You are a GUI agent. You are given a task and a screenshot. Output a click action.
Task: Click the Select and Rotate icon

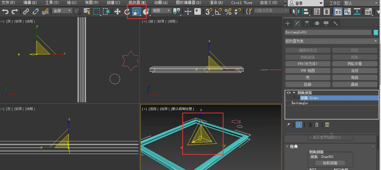(x=127, y=12)
